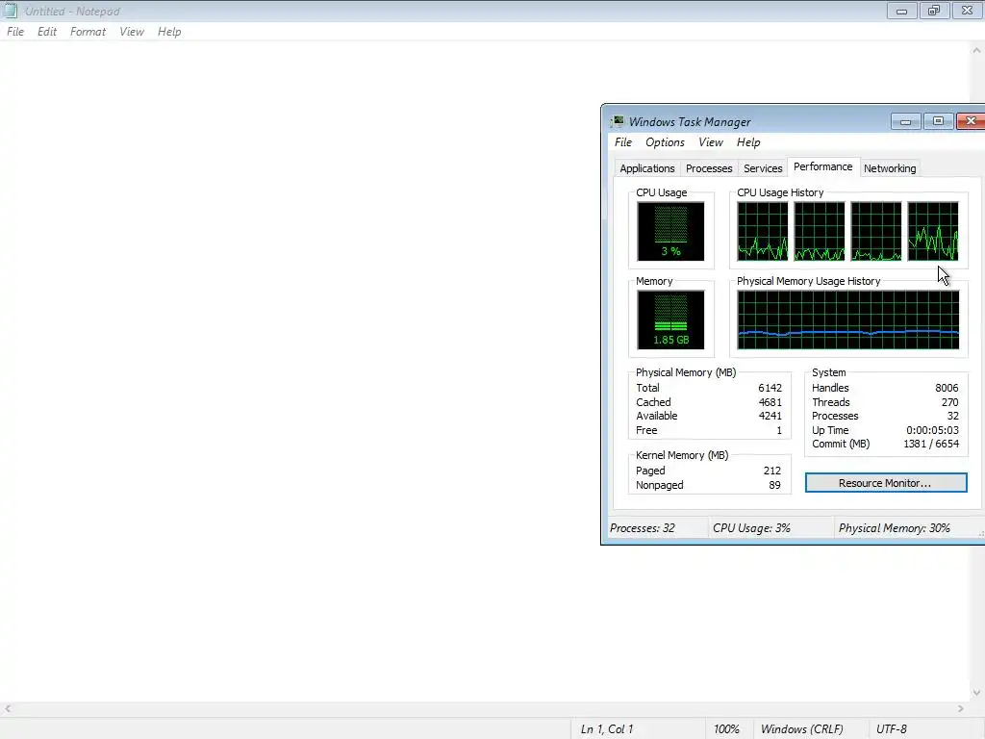Viewport: 985px width, 739px height.
Task: Open Notepad View menu
Action: pyautogui.click(x=131, y=32)
